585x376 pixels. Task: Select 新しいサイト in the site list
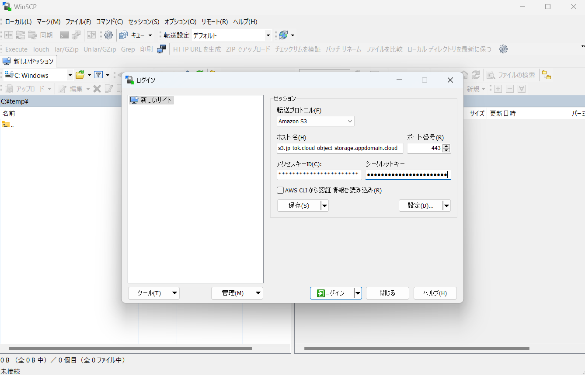[x=152, y=100]
